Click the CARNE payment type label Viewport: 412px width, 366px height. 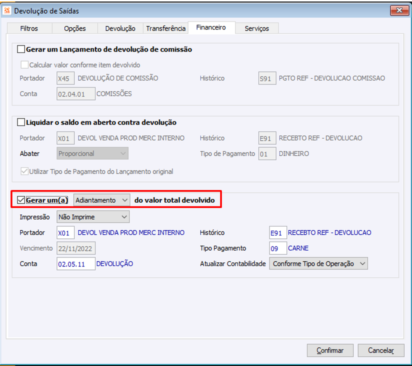298,248
